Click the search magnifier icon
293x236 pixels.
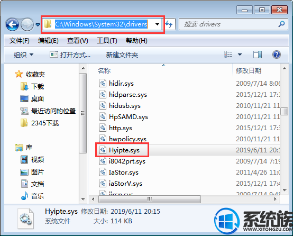(x=281, y=24)
